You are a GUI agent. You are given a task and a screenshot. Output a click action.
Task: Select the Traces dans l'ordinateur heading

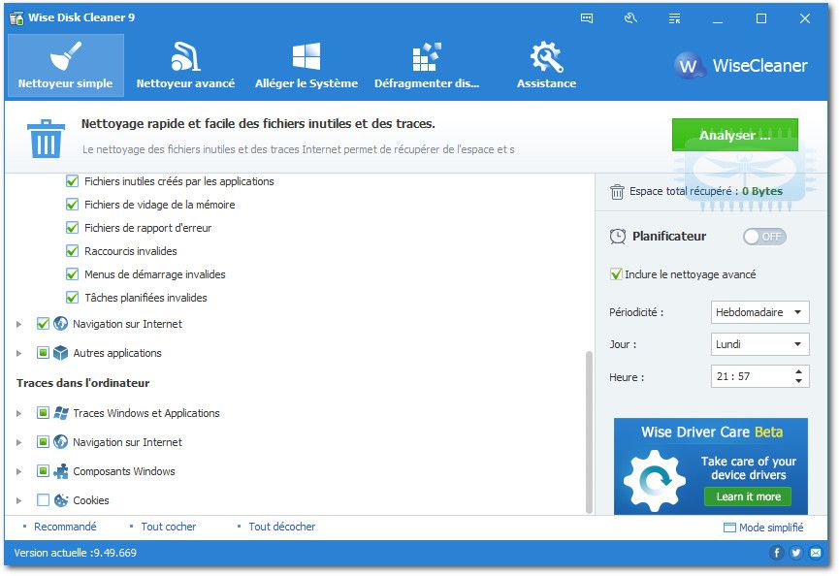click(x=83, y=383)
